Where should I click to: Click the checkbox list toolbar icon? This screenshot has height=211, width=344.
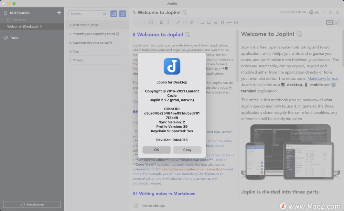[x=215, y=22]
